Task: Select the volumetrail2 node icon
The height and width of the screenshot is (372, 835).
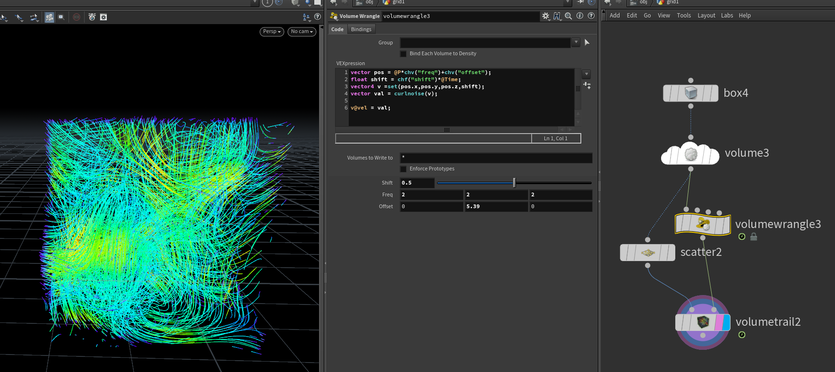Action: pyautogui.click(x=703, y=322)
